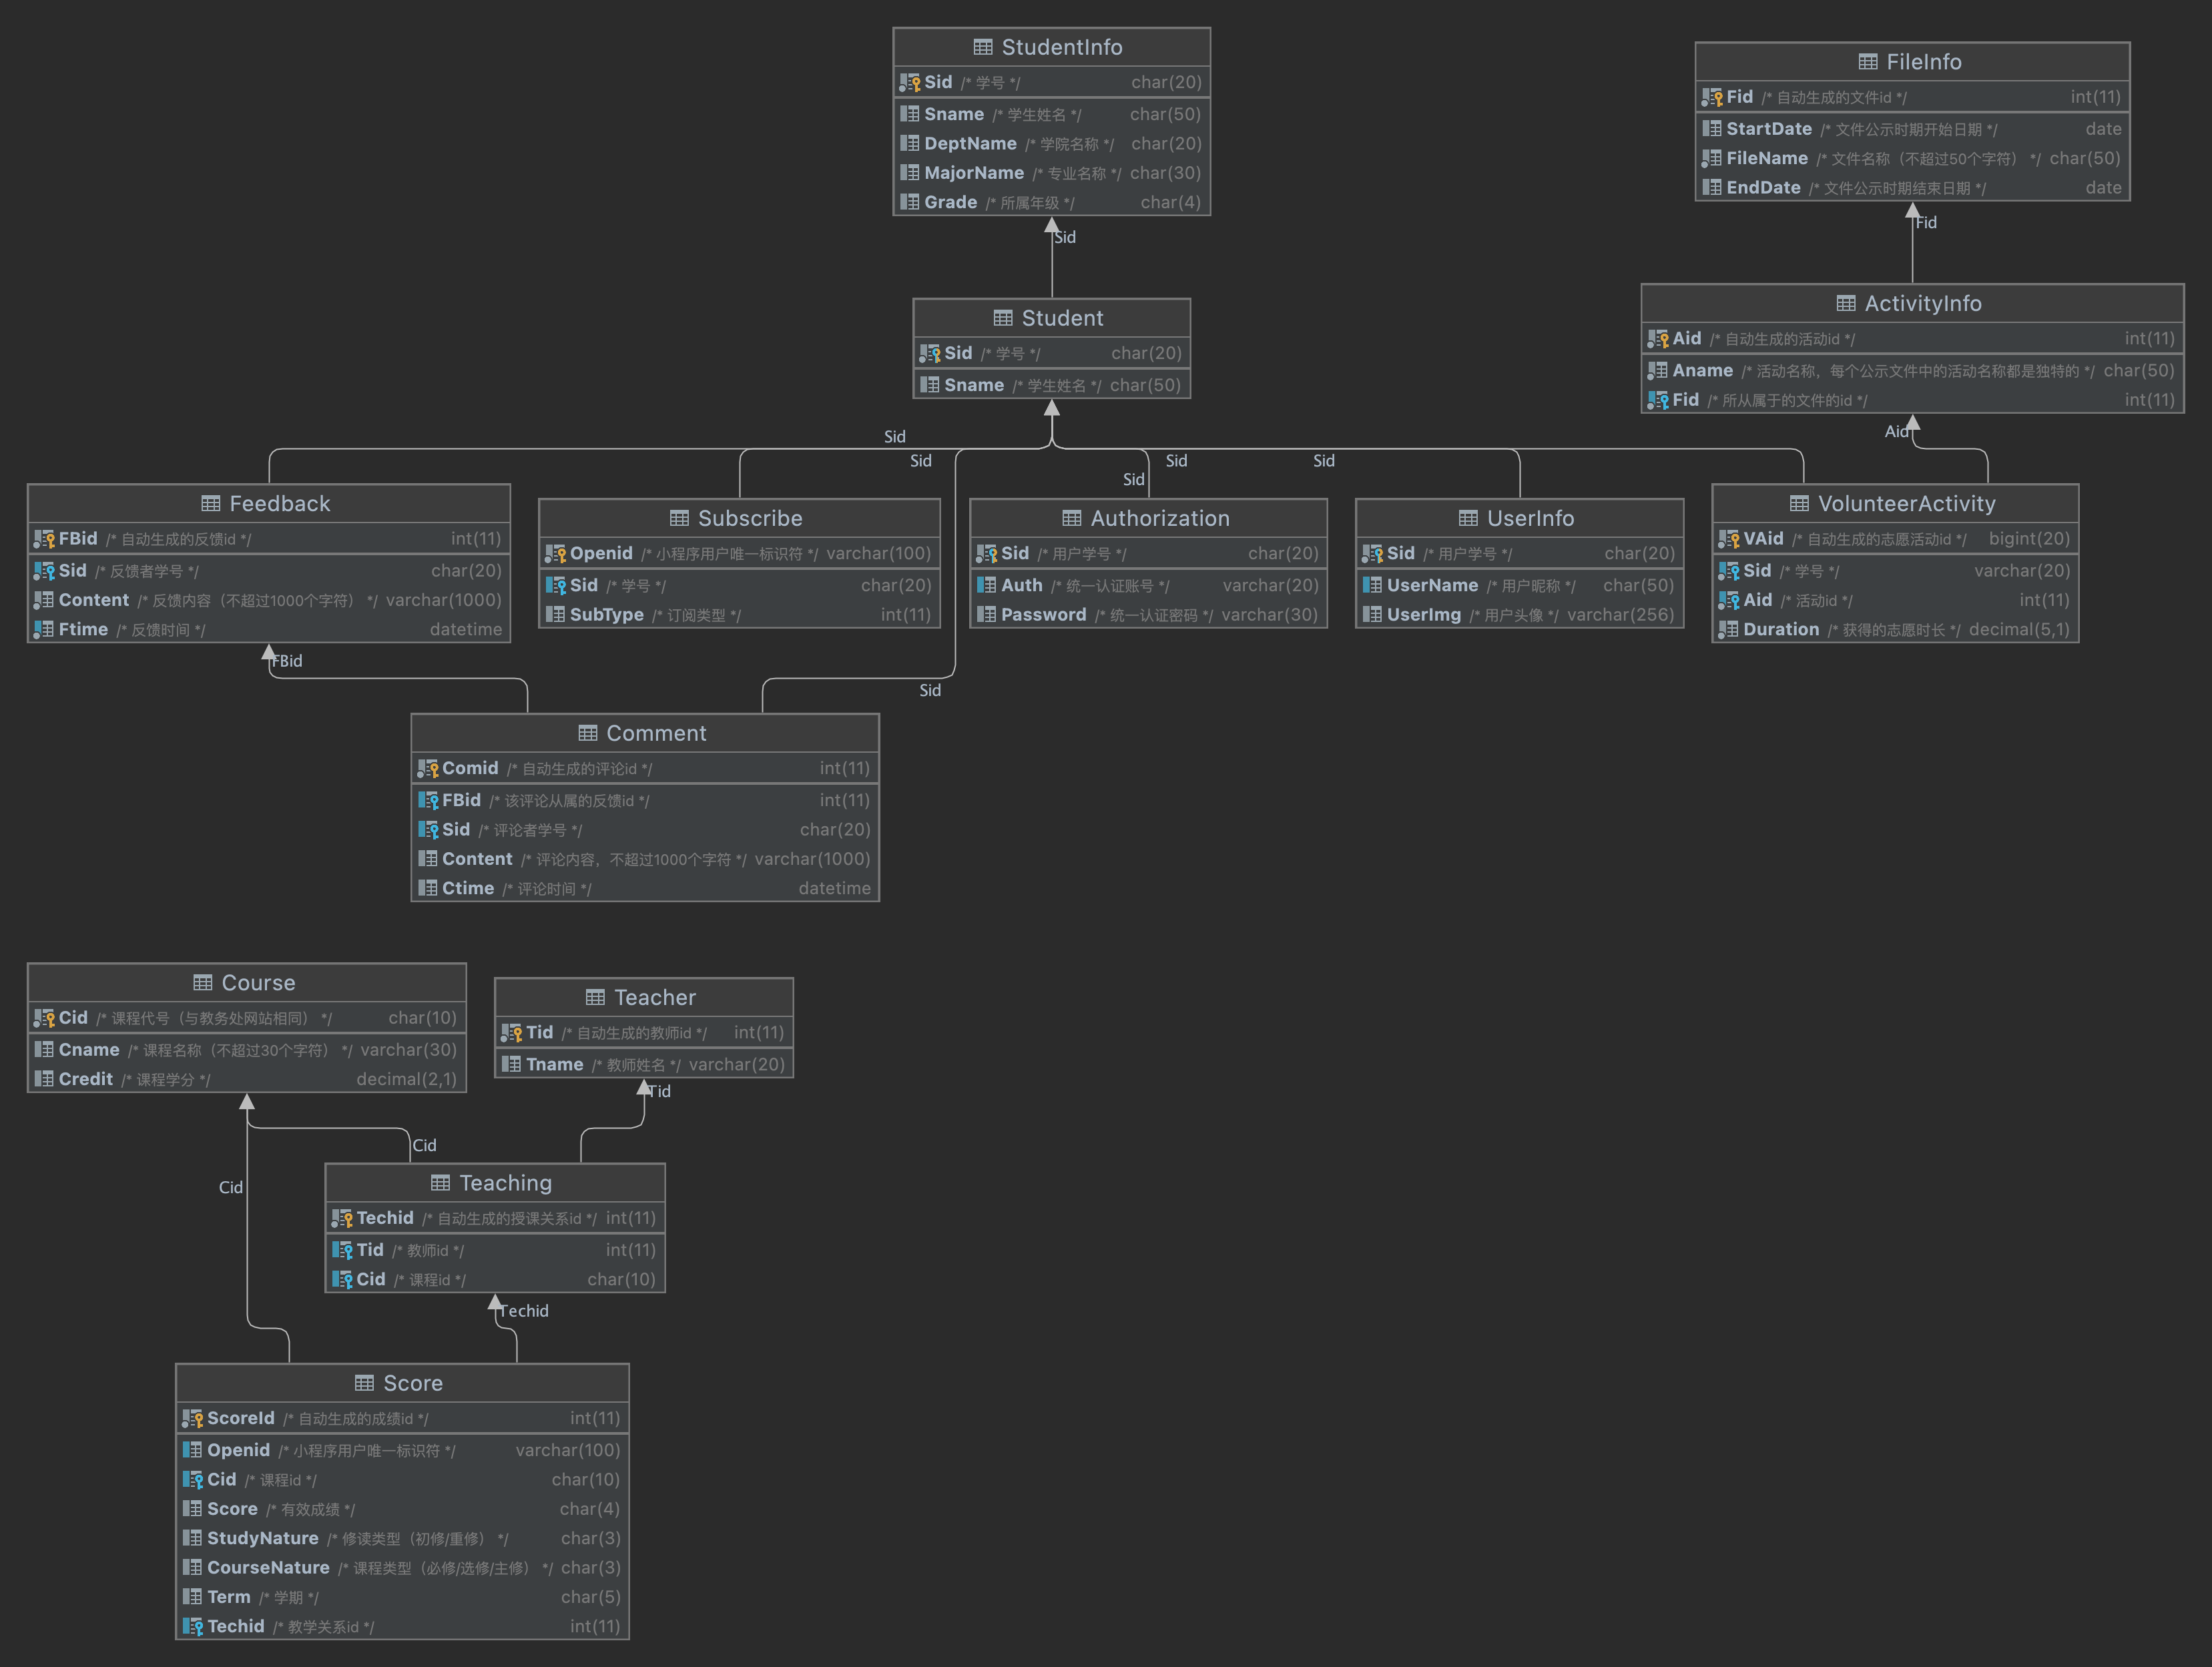Click the column icon beside StudyNature in Score

tap(192, 1538)
